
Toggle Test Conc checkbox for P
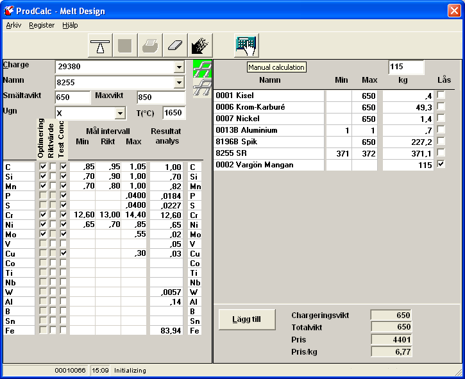click(x=63, y=196)
